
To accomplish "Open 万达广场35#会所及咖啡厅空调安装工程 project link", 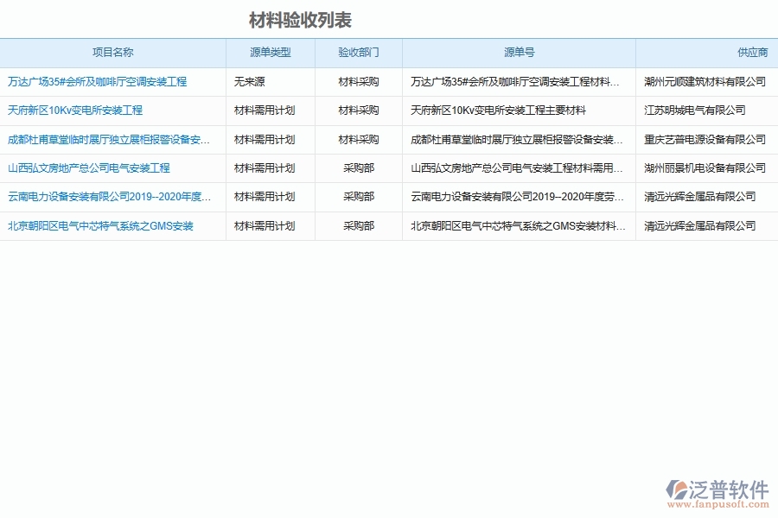I will tap(98, 82).
